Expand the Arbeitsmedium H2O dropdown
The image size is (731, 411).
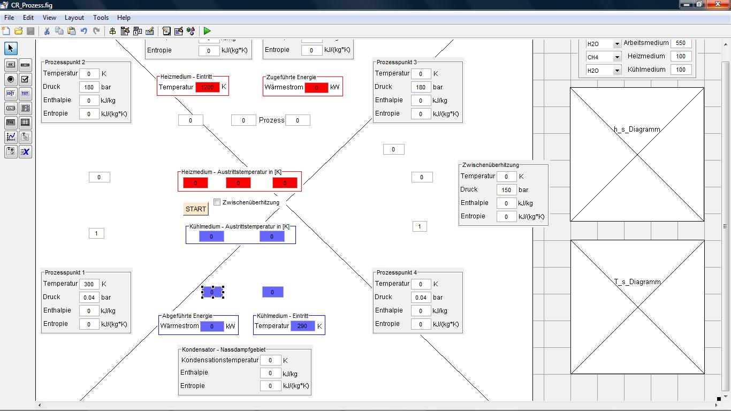pyautogui.click(x=616, y=44)
